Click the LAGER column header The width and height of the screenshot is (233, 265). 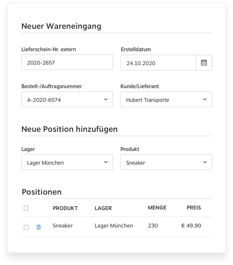point(103,208)
